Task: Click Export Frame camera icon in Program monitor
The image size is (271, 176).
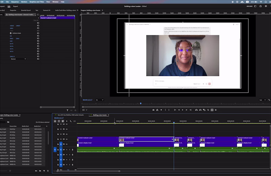Action: pyautogui.click(x=153, y=110)
